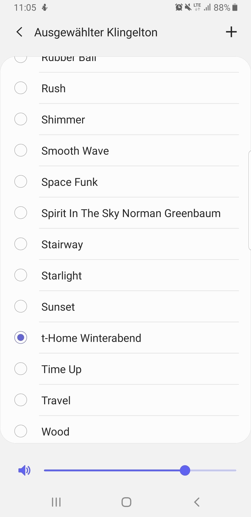
Task: Select the Starlight ringtone option
Action: pos(125,275)
